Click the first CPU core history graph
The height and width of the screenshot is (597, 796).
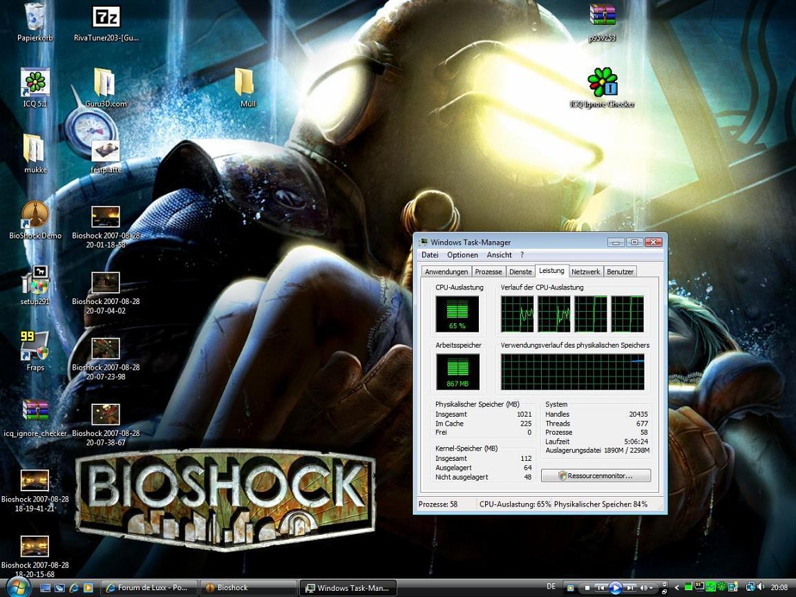tap(518, 314)
